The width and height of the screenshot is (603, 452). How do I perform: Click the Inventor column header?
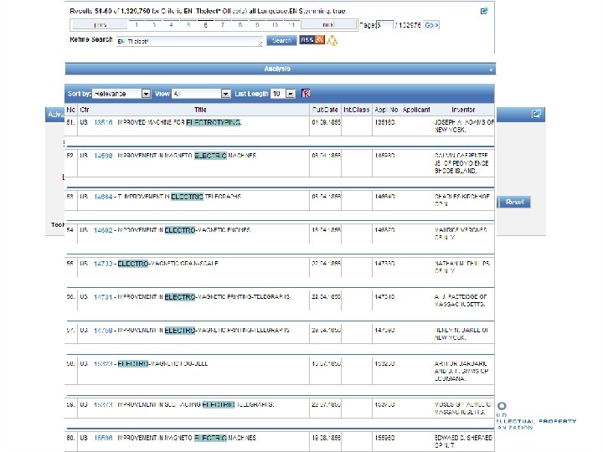[x=463, y=110]
